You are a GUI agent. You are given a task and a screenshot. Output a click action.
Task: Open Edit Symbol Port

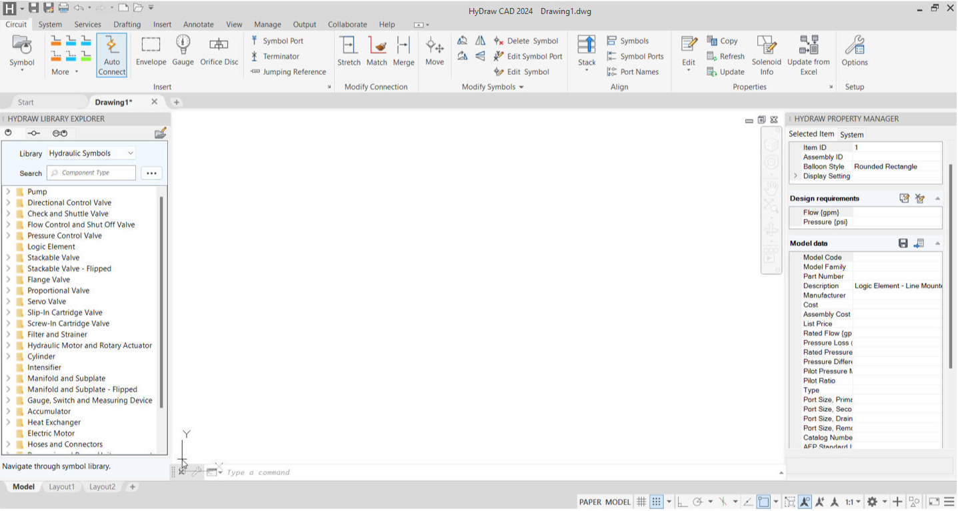(x=528, y=57)
